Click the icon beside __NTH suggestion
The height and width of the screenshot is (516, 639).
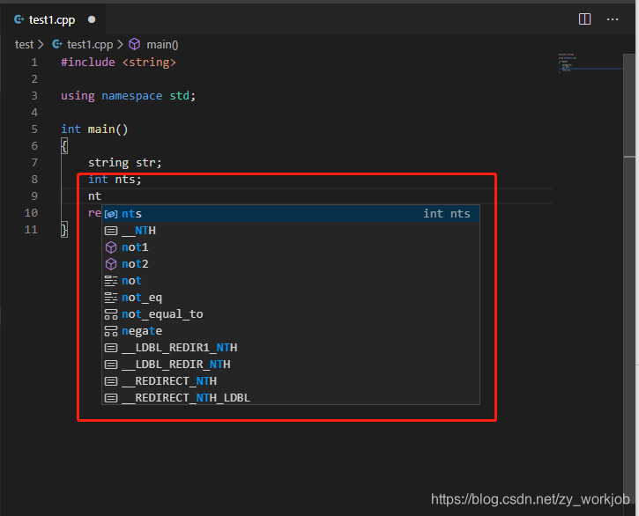click(x=111, y=231)
